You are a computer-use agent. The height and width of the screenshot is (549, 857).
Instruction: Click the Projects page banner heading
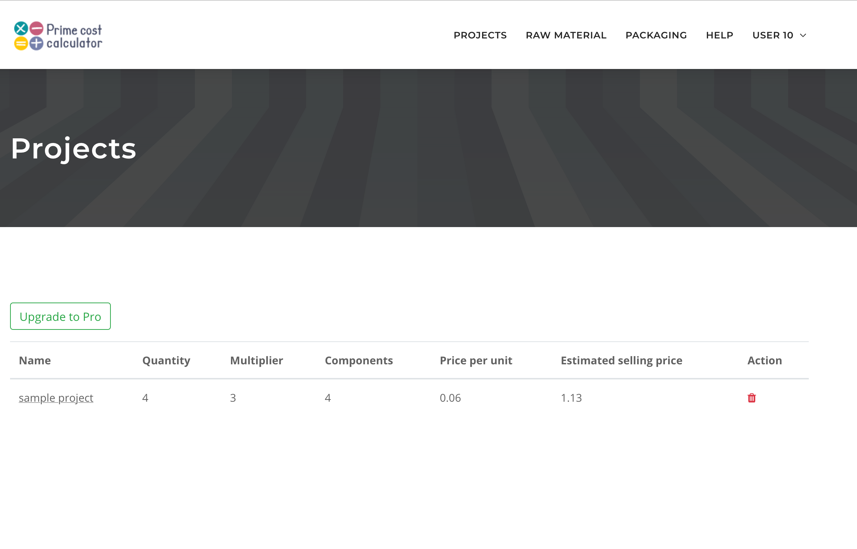[x=73, y=148]
